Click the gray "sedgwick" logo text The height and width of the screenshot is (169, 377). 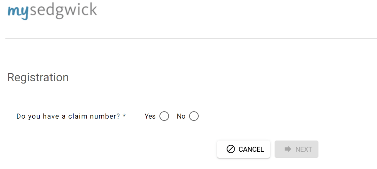pos(63,10)
